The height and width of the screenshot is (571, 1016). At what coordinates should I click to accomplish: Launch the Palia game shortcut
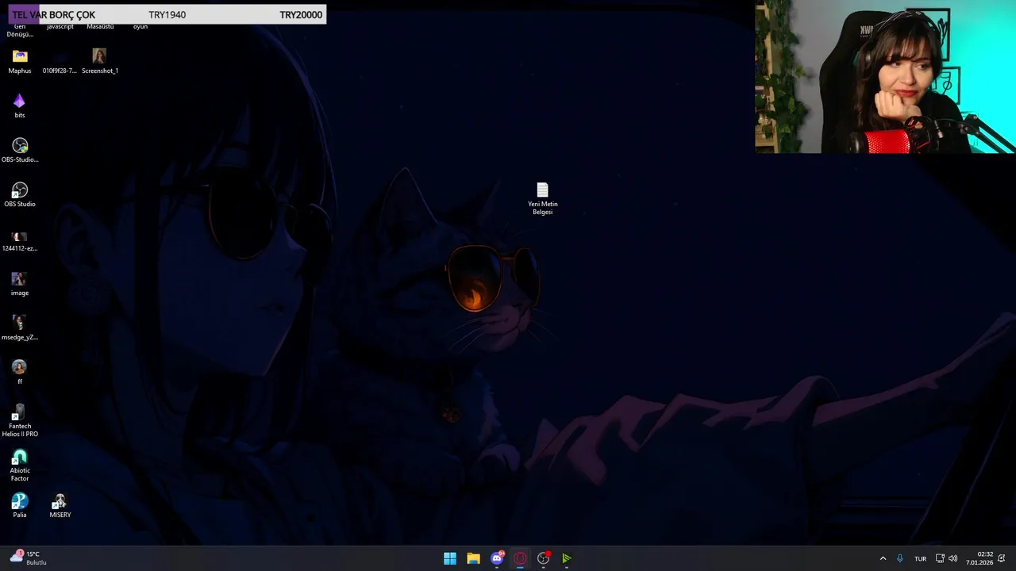coord(20,505)
